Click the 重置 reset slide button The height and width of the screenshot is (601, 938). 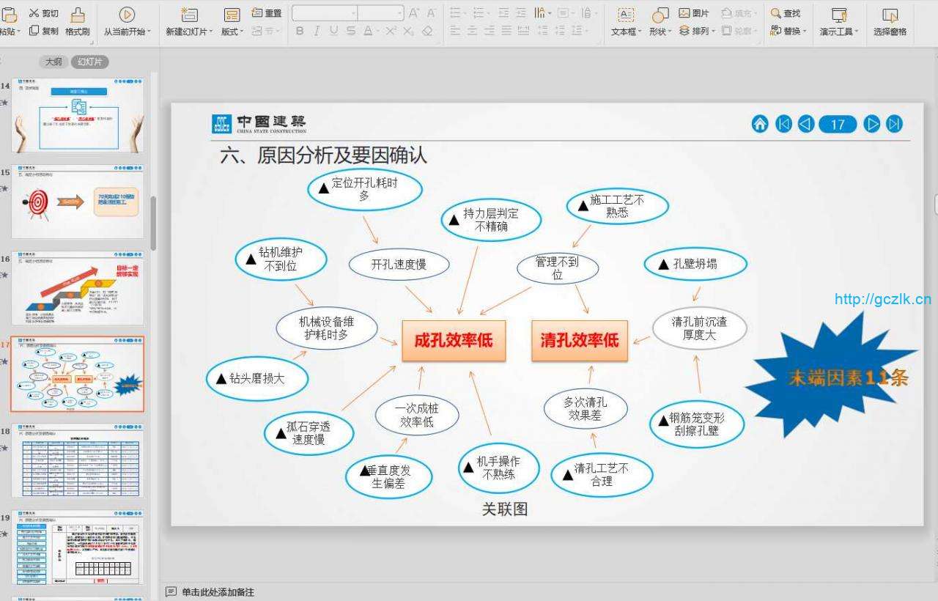point(267,13)
